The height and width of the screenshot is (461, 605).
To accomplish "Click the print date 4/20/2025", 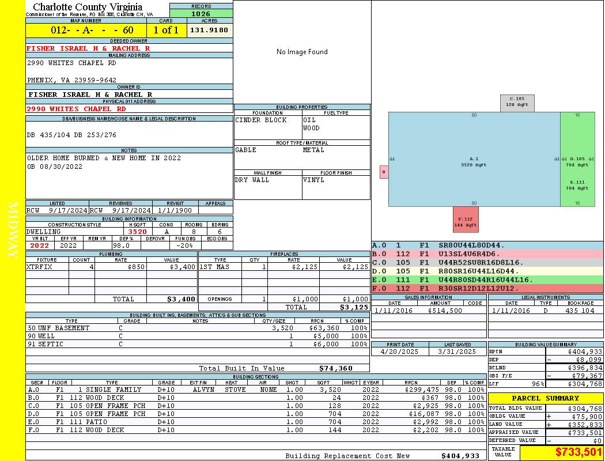I will point(399,352).
